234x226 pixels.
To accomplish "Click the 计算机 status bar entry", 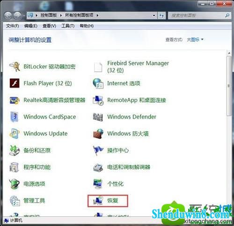I will [x=14, y=220].
